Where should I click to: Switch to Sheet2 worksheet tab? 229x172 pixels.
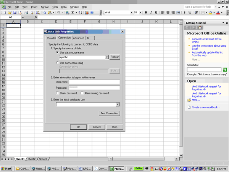pyautogui.click(x=32, y=159)
